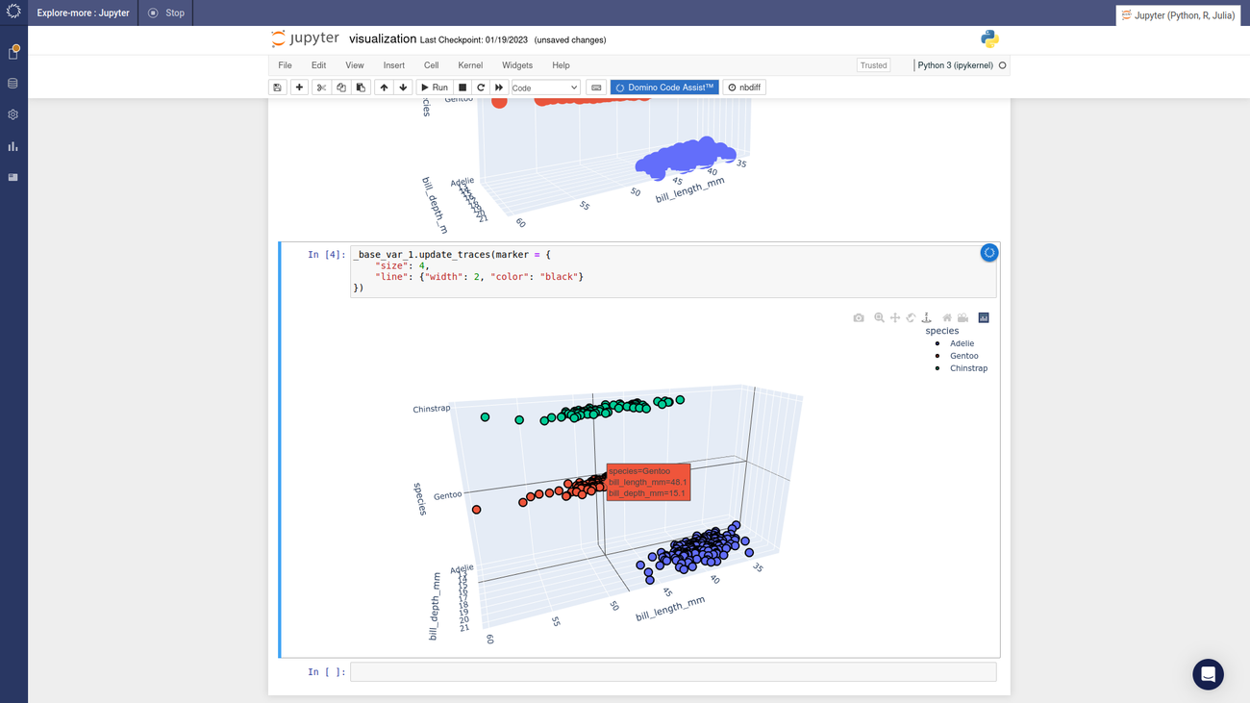
Task: Click the Plotly logo icon
Action: click(984, 317)
